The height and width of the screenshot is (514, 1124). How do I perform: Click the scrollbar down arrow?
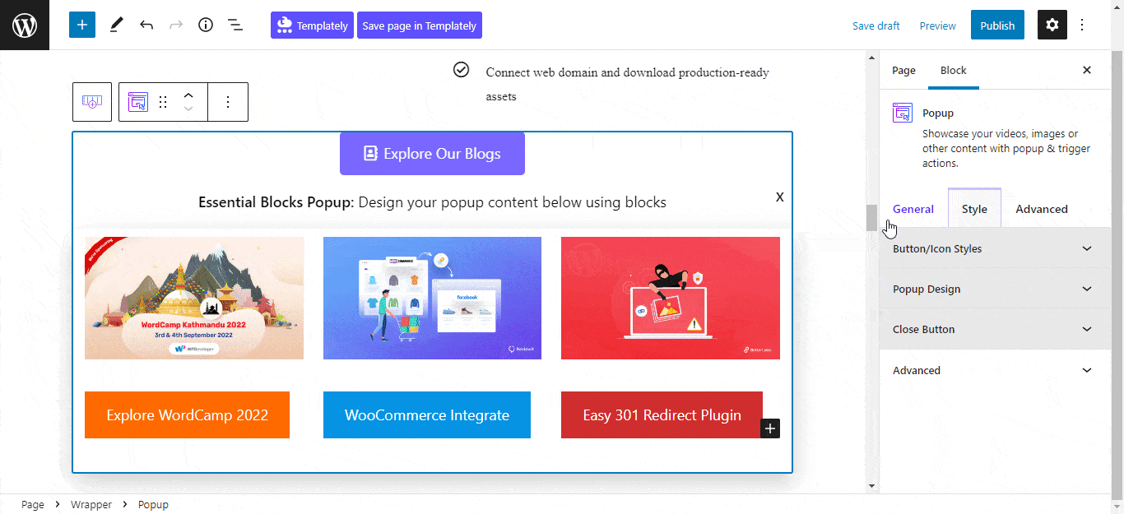[872, 485]
